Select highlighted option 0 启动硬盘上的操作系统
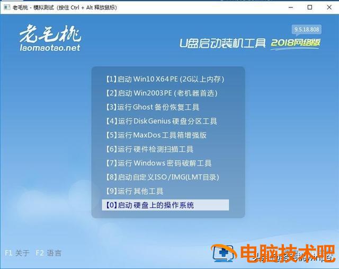This screenshot has height=269, width=339. tap(165, 205)
